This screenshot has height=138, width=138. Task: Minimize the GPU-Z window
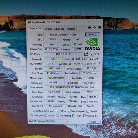click(80, 22)
